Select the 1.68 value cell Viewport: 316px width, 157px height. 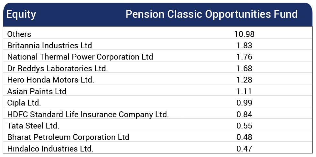[244, 68]
